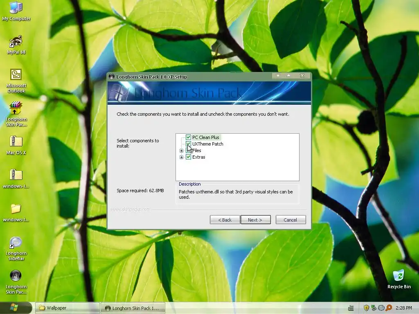
Task: Click the PC Clean Plus label
Action: [206, 137]
